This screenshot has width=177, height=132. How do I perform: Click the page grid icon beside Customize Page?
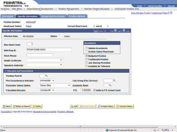(x=171, y=13)
